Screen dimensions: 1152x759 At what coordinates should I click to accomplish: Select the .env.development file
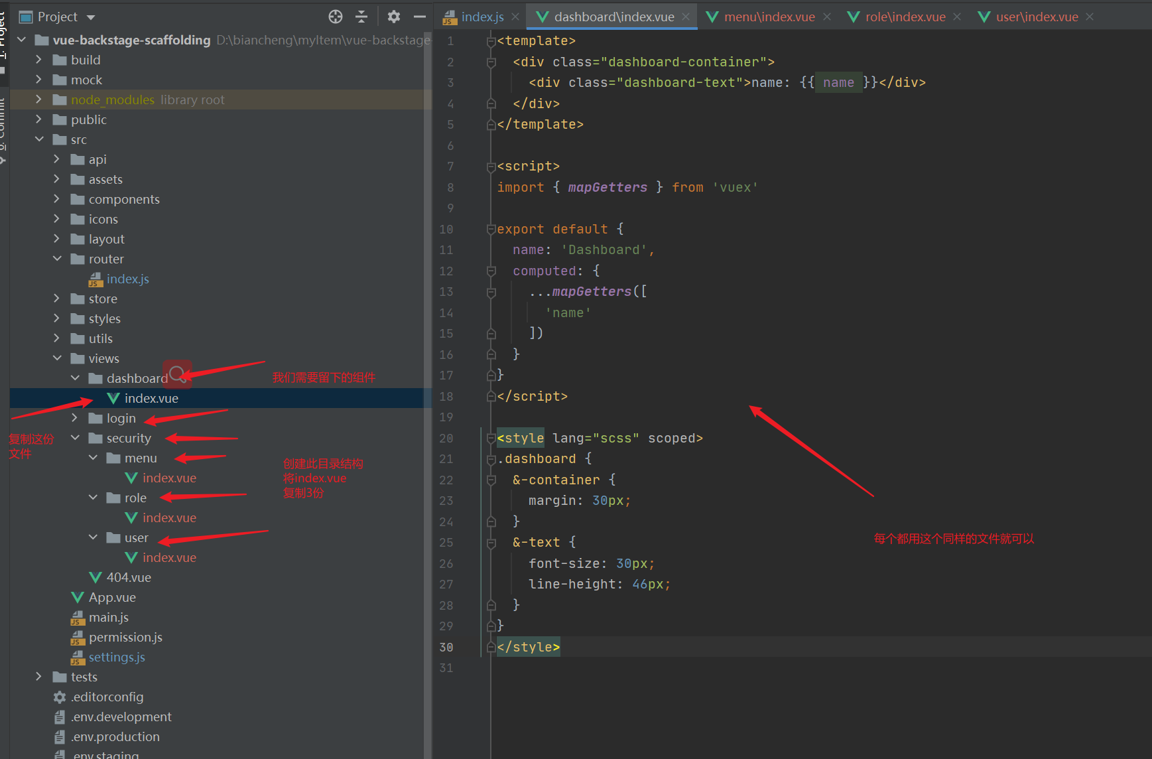(x=121, y=717)
